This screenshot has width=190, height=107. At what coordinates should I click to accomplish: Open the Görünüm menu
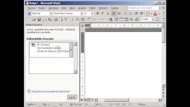tap(53, 8)
